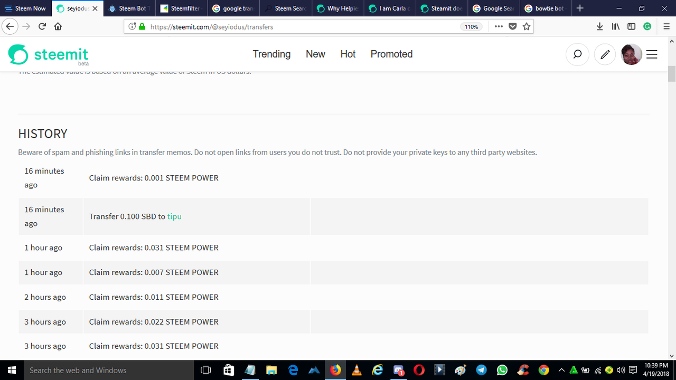This screenshot has height=380, width=676.
Task: Switch to the bowtie bot tab
Action: 545,8
